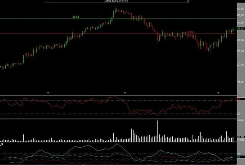Select the green 42.64 resistance line label
This screenshot has height=165, width=245.
coord(76,17)
